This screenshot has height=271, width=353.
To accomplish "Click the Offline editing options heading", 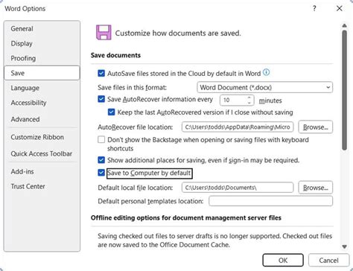I will point(186,217).
